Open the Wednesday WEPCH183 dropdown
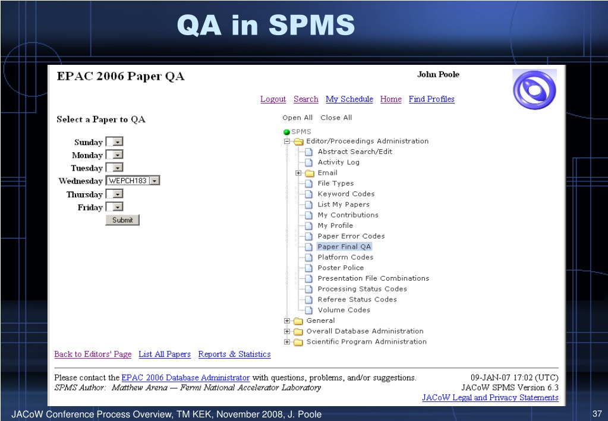This screenshot has width=608, height=421. [133, 181]
